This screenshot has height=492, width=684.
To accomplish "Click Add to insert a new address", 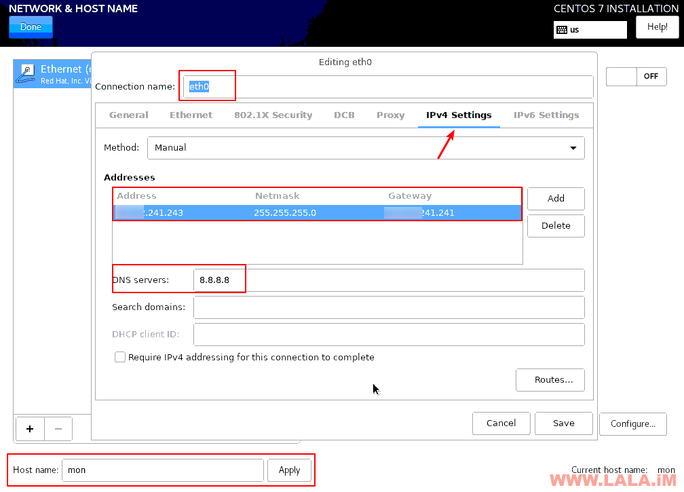I will point(556,199).
